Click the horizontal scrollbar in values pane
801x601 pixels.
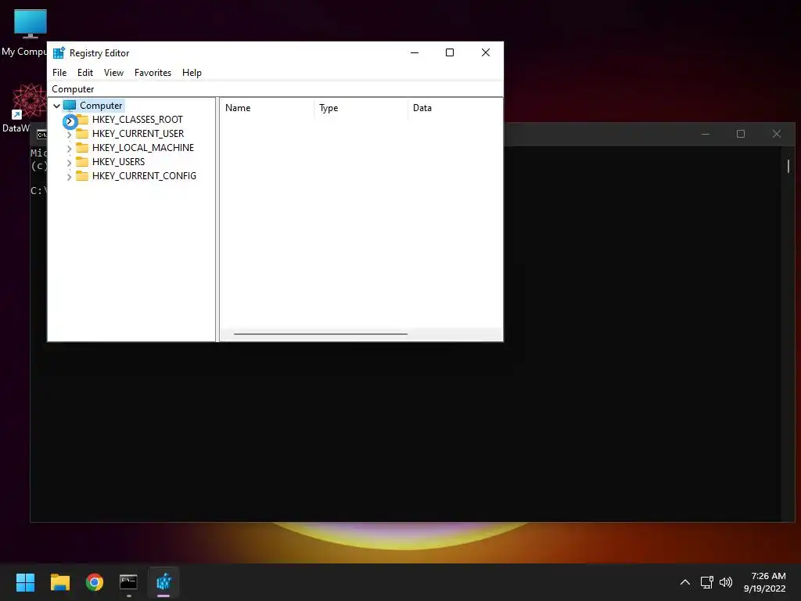tap(320, 334)
